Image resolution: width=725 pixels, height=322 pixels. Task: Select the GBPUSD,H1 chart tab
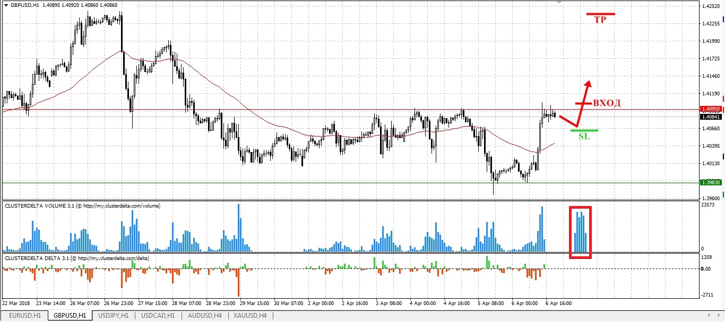pos(69,316)
